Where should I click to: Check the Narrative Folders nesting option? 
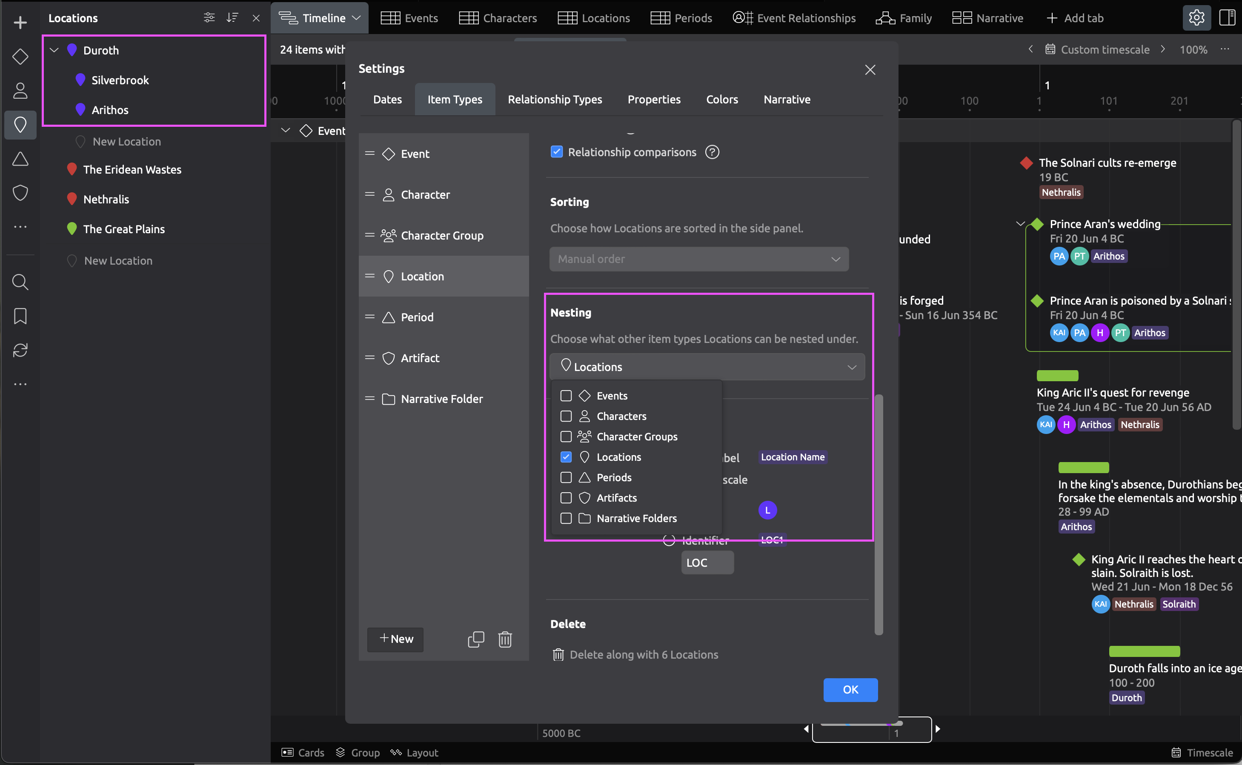point(566,518)
